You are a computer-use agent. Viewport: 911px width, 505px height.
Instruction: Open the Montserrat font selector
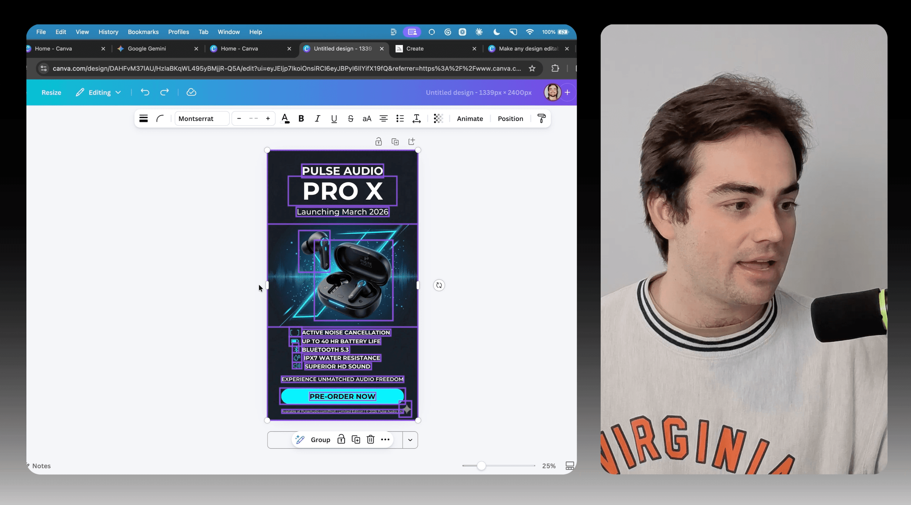[202, 119]
